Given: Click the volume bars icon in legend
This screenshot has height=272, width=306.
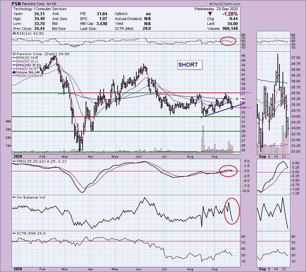Looking at the screenshot, I should pos(14,72).
